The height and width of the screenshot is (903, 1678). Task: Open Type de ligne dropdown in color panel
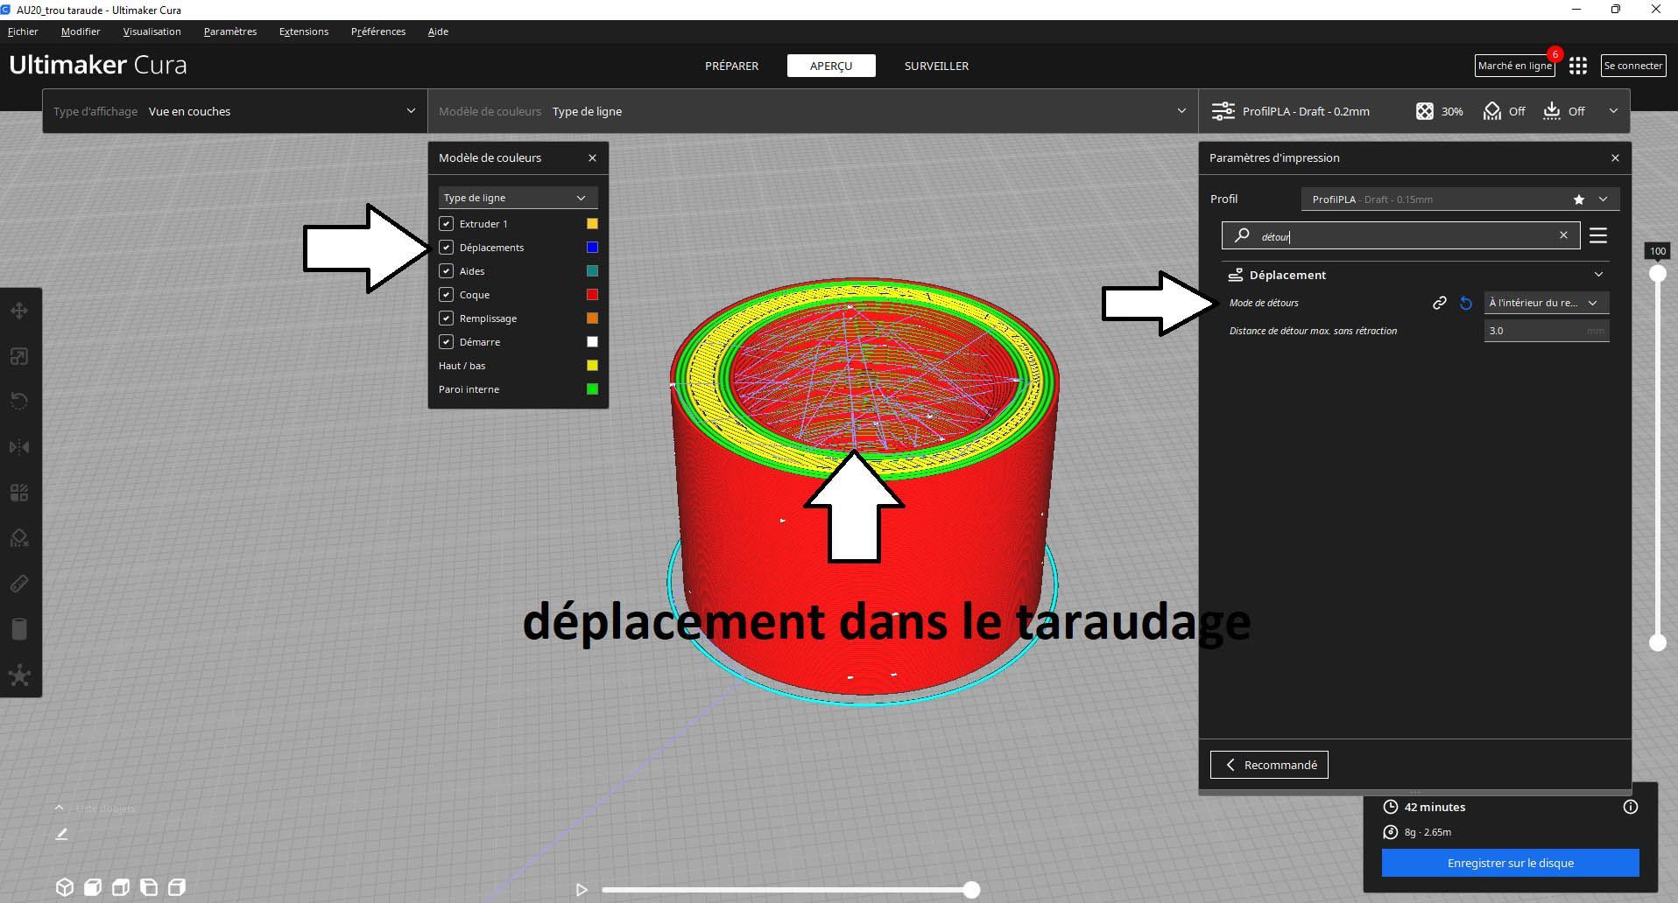point(518,198)
